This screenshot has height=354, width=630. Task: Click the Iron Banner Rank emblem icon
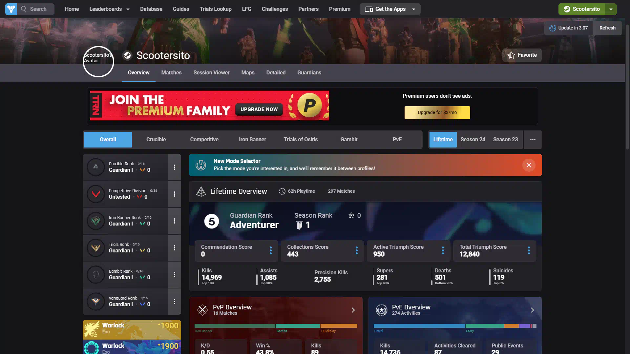point(96,221)
